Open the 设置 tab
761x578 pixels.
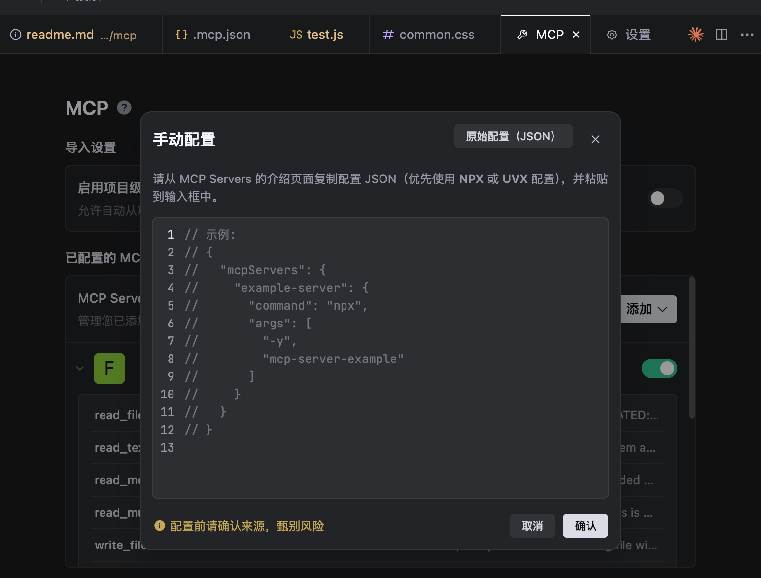click(x=633, y=35)
